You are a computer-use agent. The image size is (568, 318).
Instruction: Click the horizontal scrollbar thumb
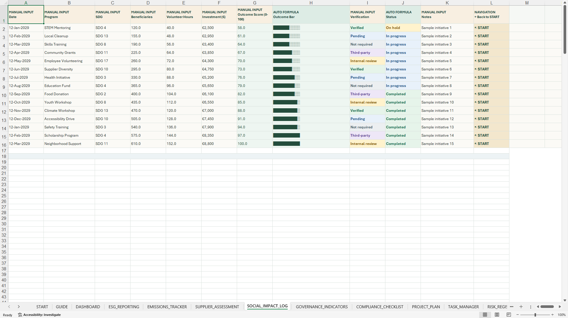pos(547,307)
